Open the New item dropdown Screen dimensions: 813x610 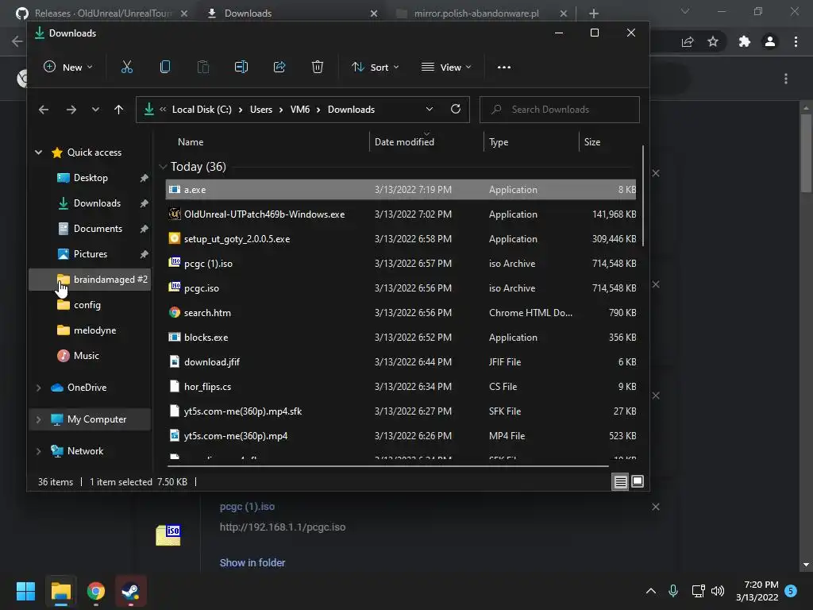(68, 67)
